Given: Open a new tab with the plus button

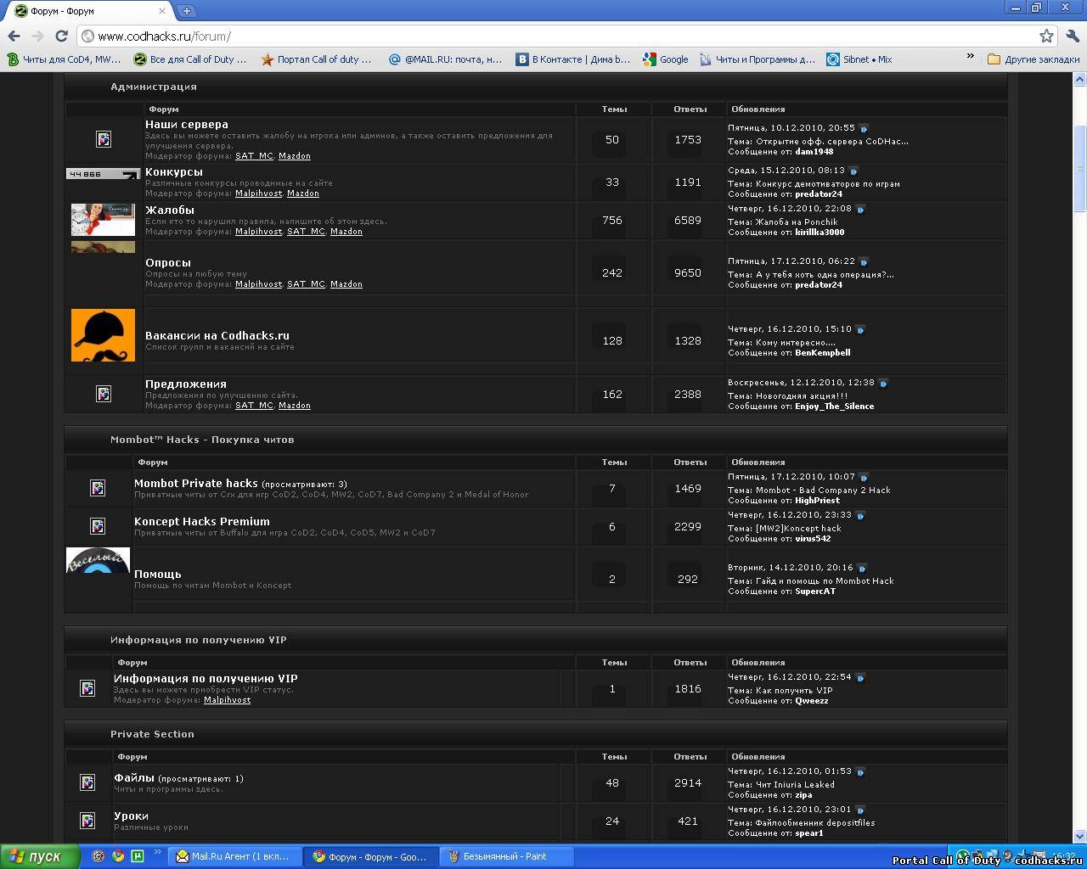Looking at the screenshot, I should (x=187, y=11).
